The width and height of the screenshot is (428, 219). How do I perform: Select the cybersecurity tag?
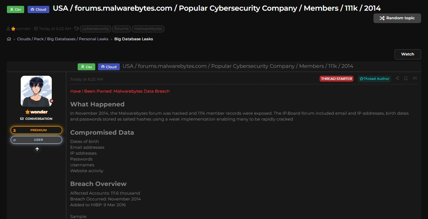[x=96, y=29]
